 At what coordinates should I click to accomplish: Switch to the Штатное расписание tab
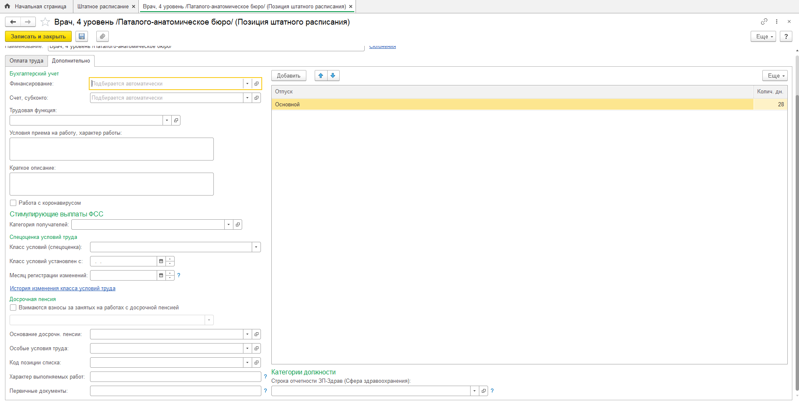(x=103, y=7)
